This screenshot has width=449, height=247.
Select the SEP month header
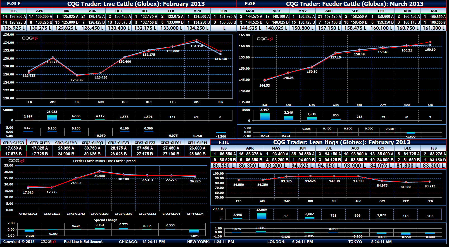point(355,11)
